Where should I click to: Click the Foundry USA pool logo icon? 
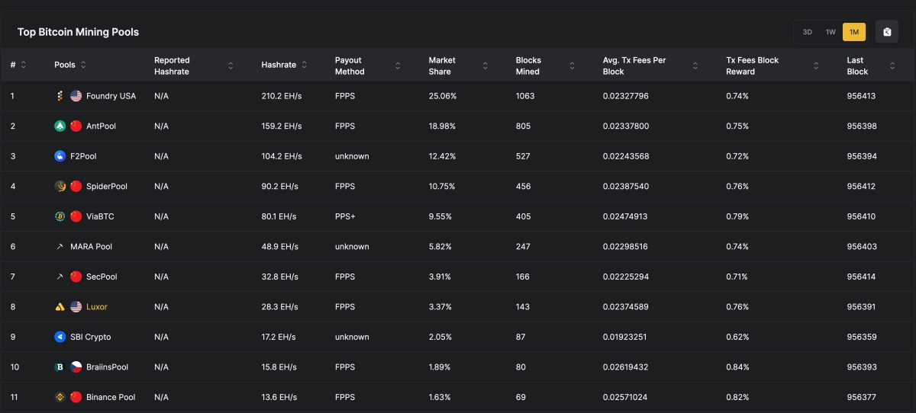[x=60, y=96]
